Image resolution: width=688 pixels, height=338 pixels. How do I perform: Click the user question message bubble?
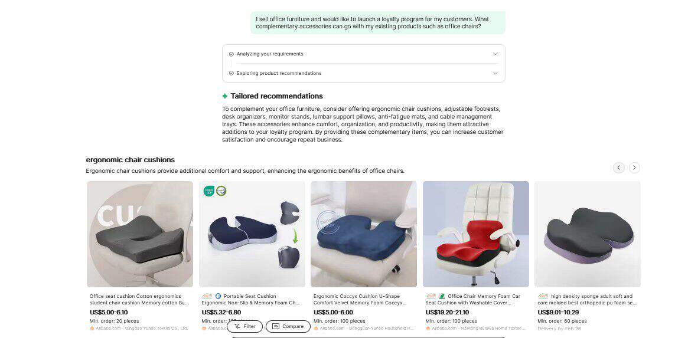coord(378,23)
